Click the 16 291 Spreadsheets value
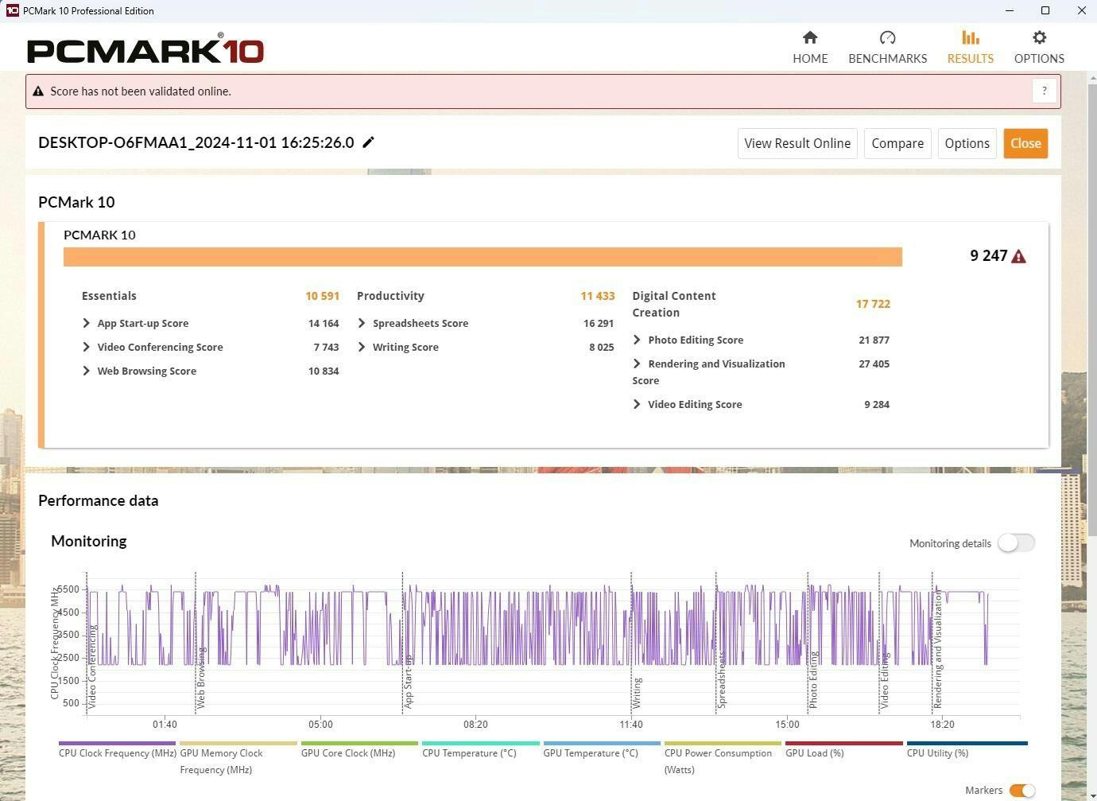1097x801 pixels. click(599, 323)
